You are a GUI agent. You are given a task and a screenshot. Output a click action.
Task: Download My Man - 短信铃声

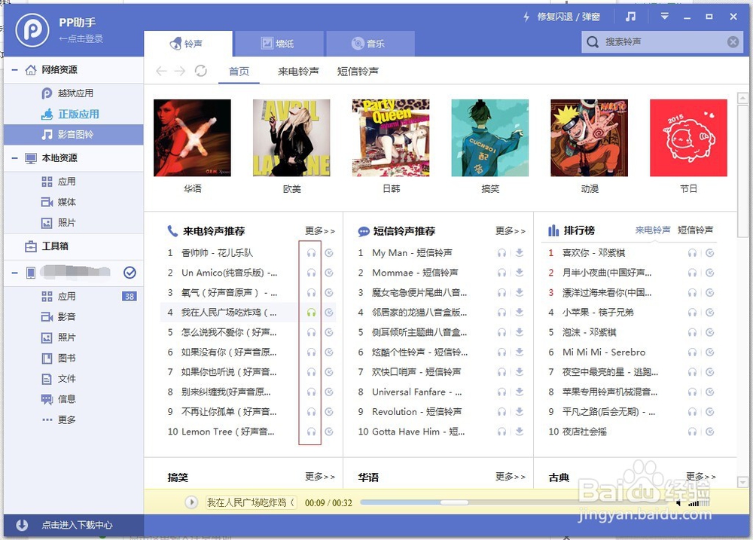(x=520, y=253)
